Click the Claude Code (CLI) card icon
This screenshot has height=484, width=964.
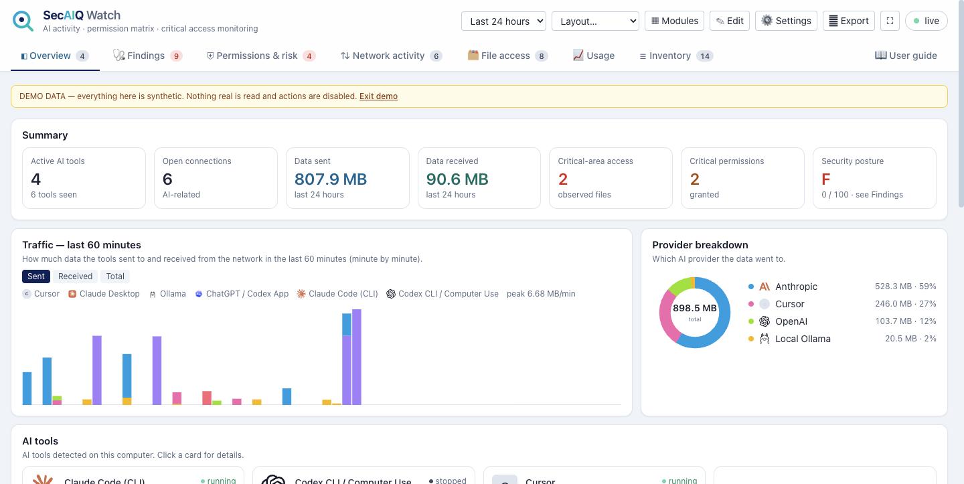43,479
